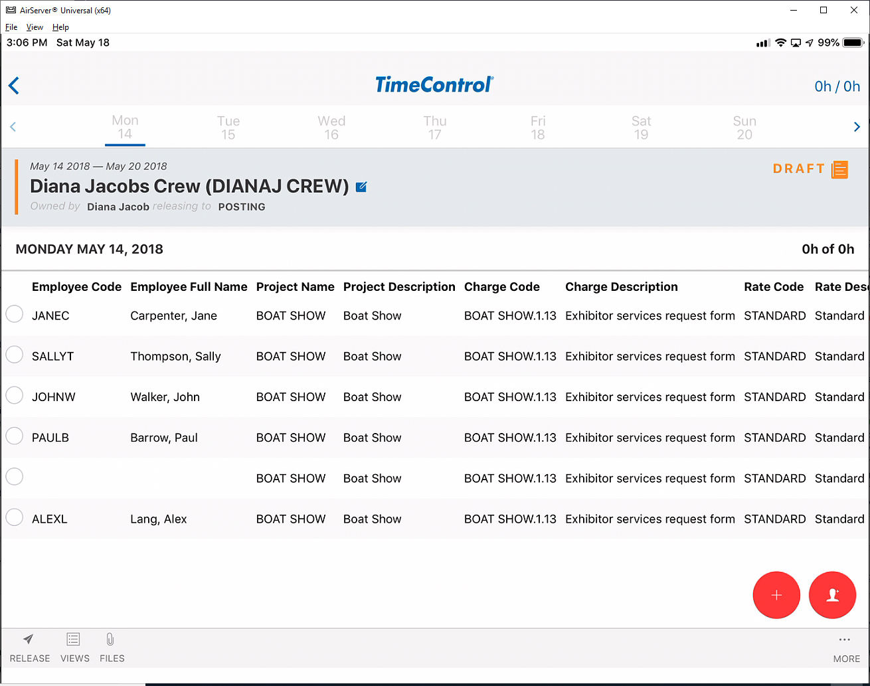Viewport: 870px width, 686px height.
Task: Tap the Project Name column header
Action: point(296,287)
